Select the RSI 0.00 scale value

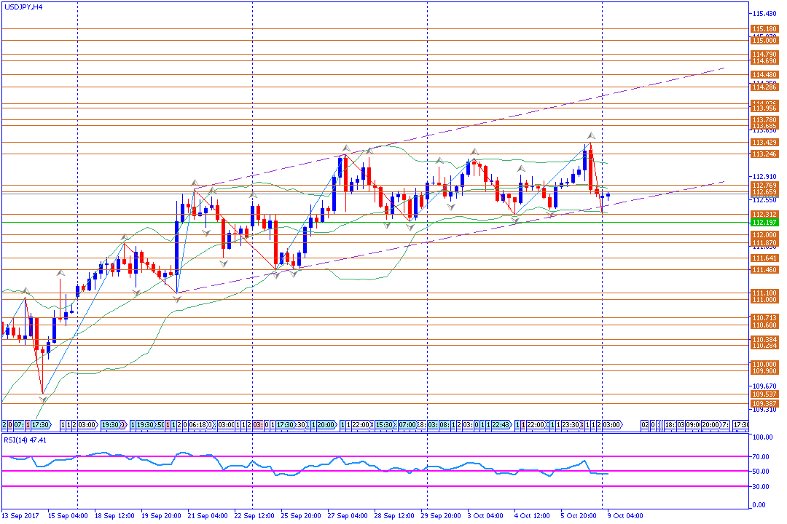pos(760,505)
